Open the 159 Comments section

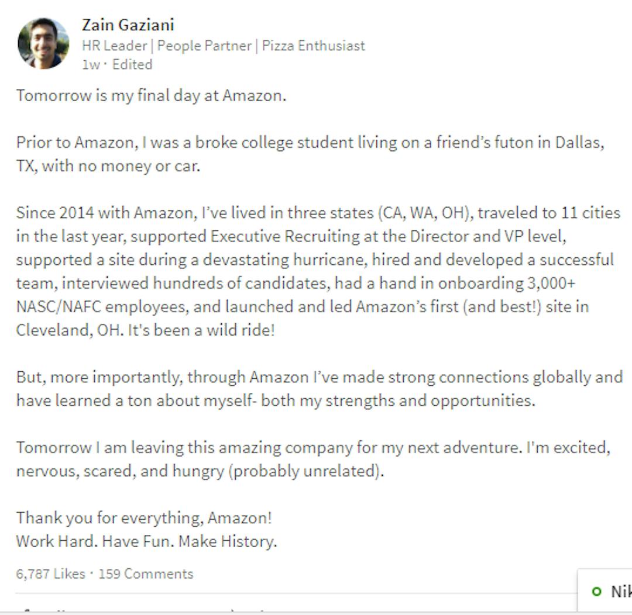click(146, 573)
